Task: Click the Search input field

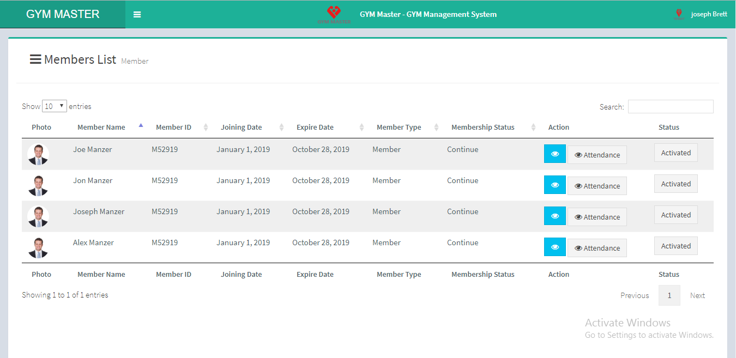Action: (x=670, y=107)
